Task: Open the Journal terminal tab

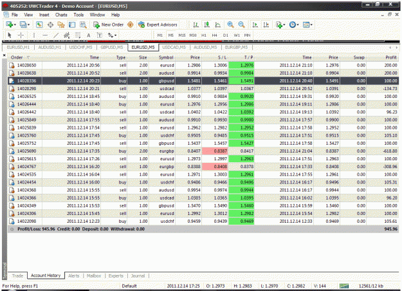Action: [138, 276]
